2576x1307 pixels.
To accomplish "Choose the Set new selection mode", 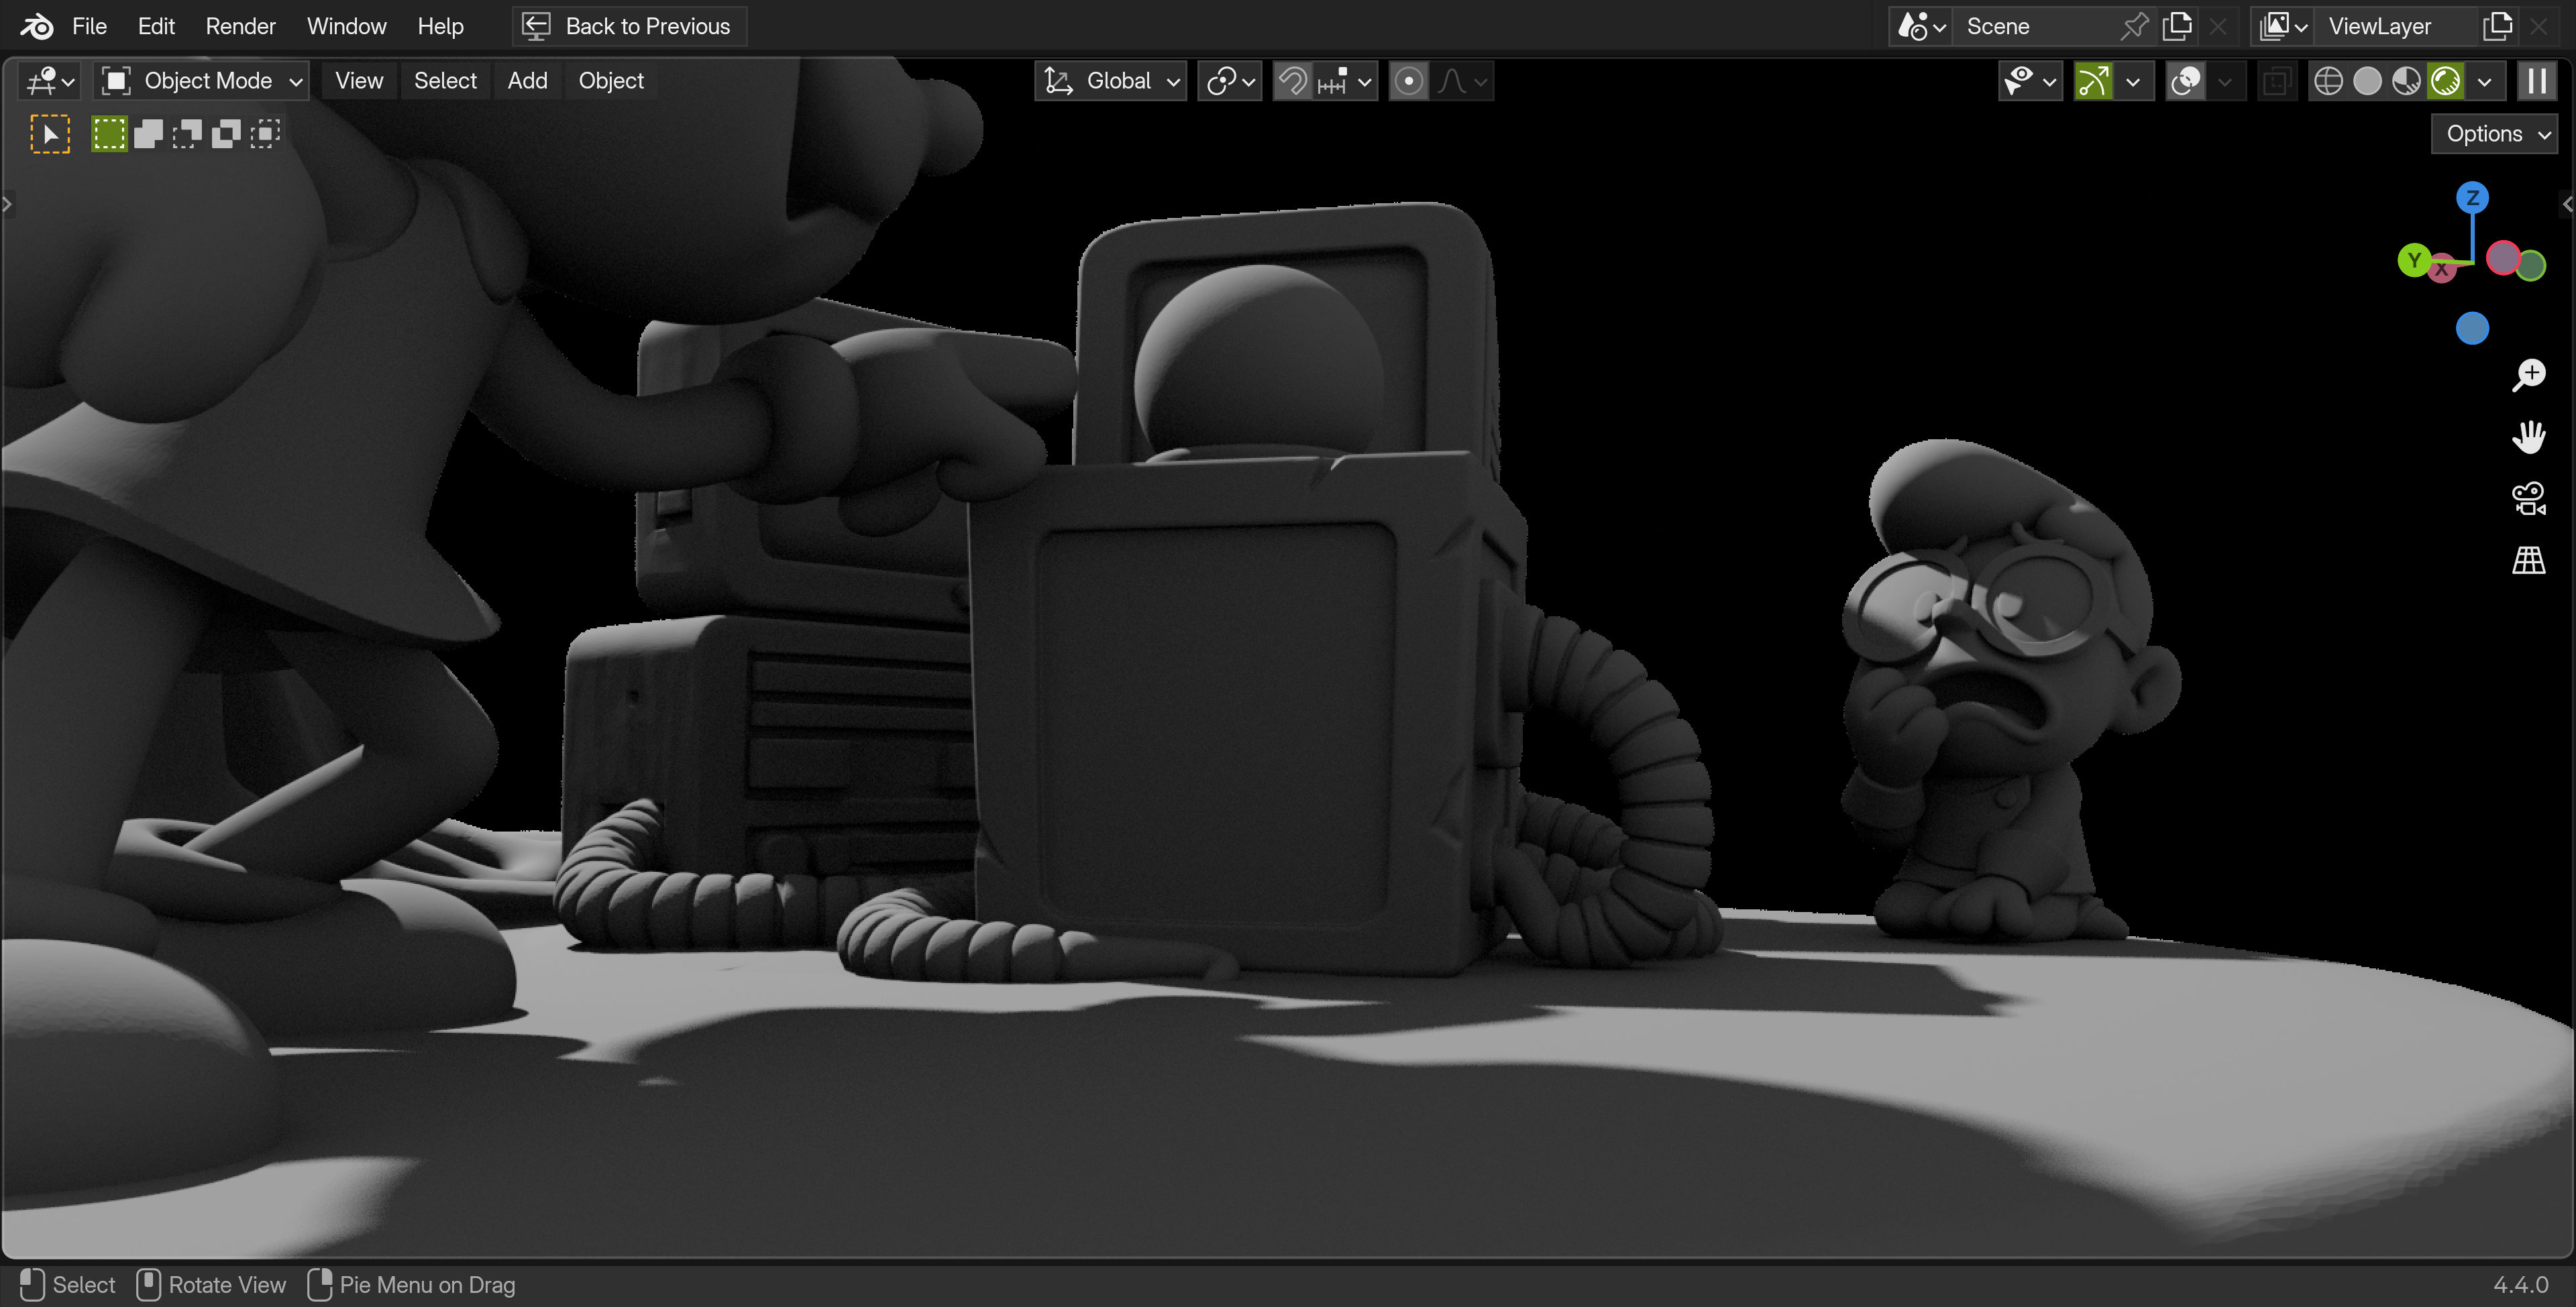I will point(109,134).
